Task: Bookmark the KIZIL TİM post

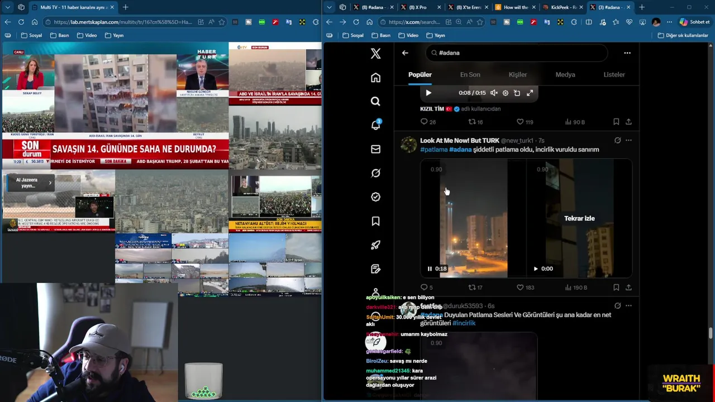Action: (x=616, y=122)
